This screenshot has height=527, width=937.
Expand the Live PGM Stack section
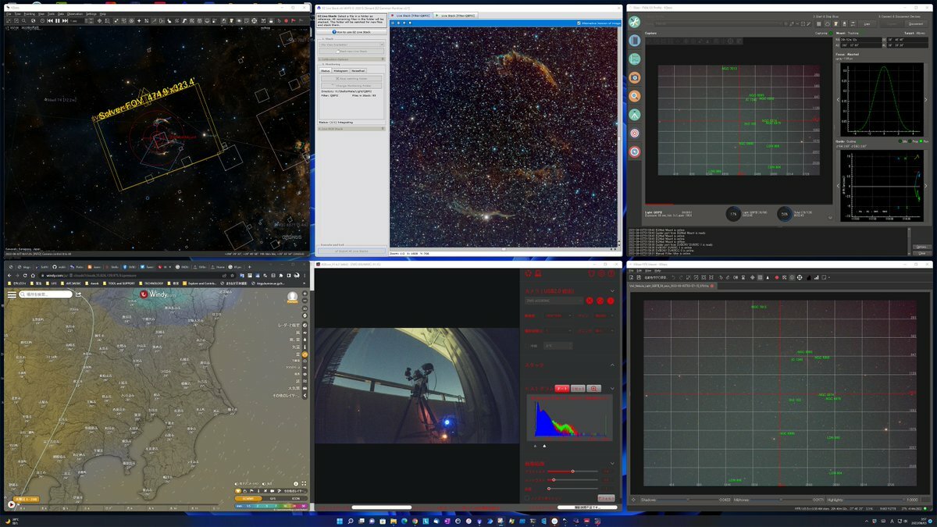click(351, 129)
